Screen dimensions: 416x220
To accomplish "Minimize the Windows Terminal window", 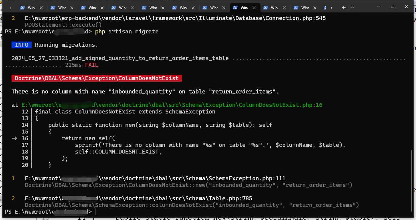I will 379,6.
